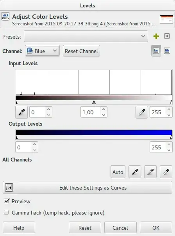Screen dimensions: 175x236
Task: Click the gamma midpoint slider triangle
Action: 94,102
